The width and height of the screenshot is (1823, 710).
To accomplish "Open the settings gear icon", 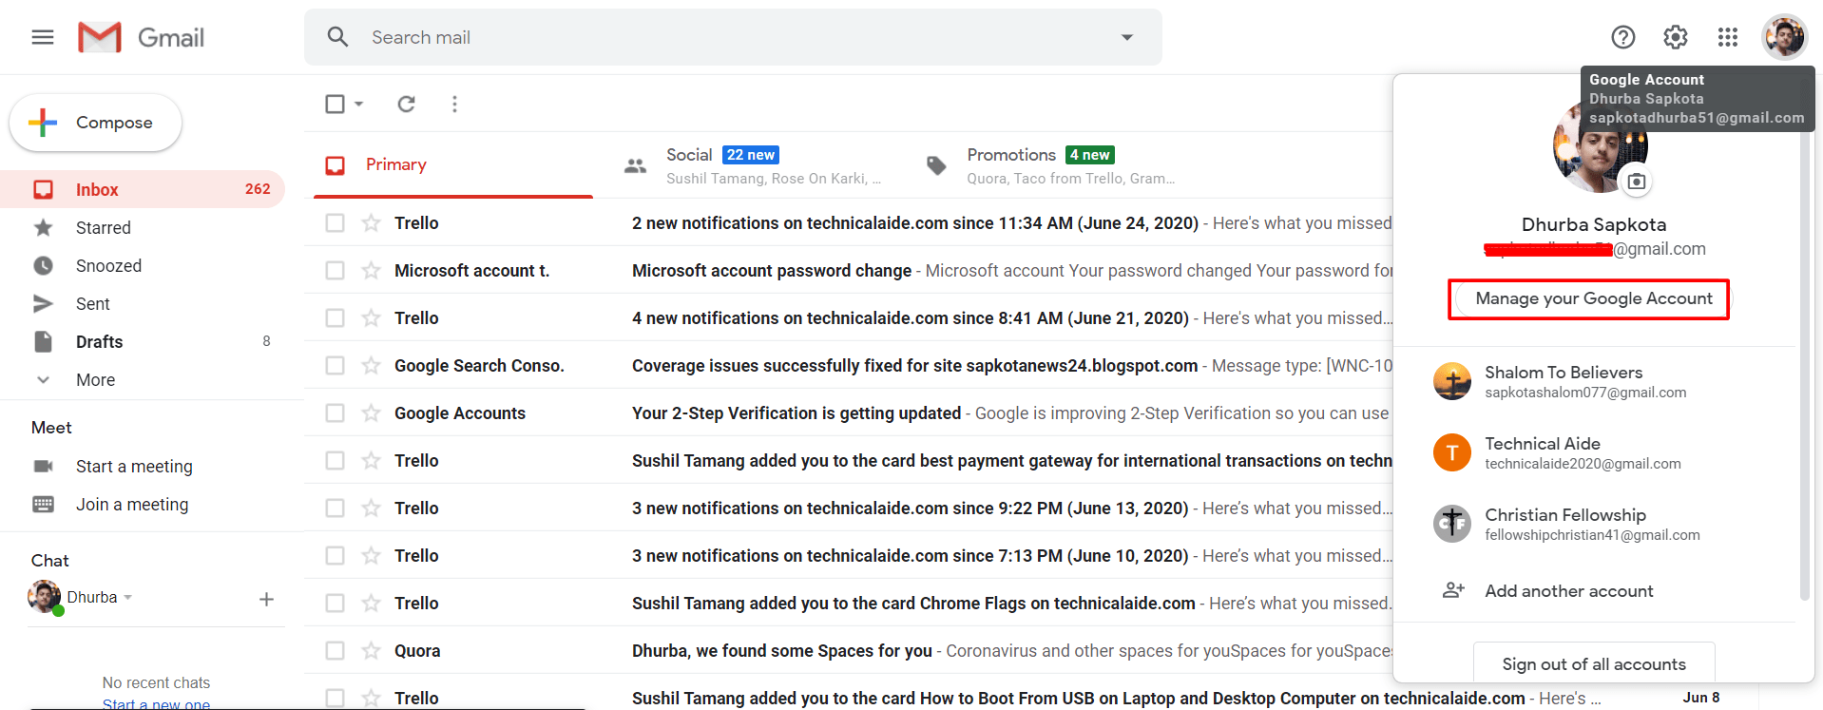I will [x=1675, y=37].
